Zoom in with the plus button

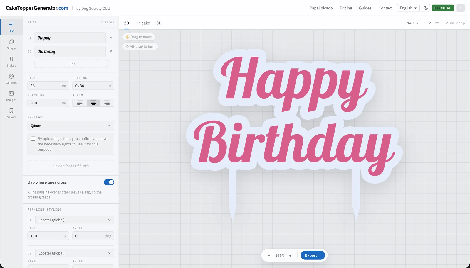click(290, 255)
